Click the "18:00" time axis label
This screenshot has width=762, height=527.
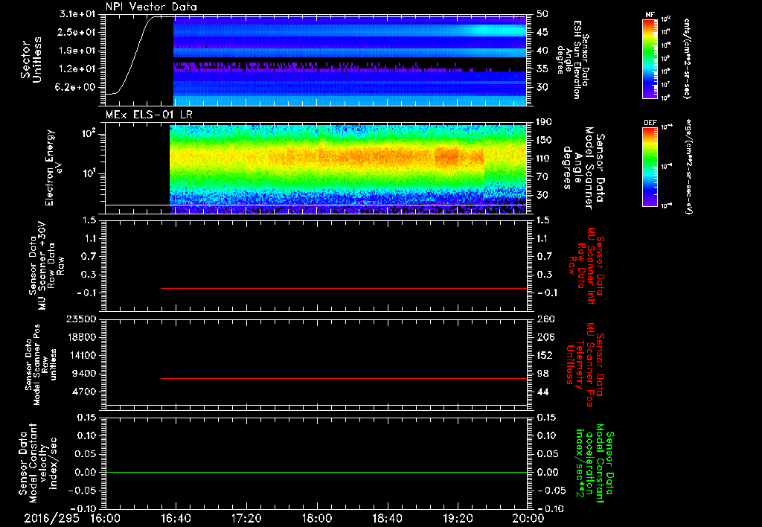pyautogui.click(x=317, y=518)
